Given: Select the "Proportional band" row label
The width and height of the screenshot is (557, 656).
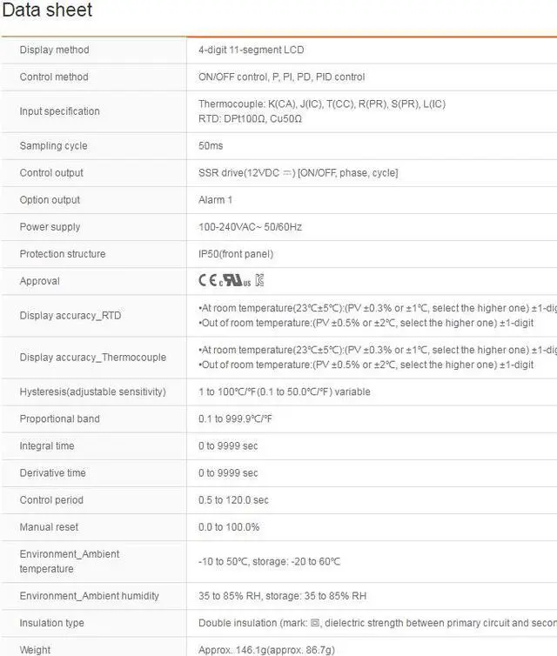Looking at the screenshot, I should [x=59, y=418].
